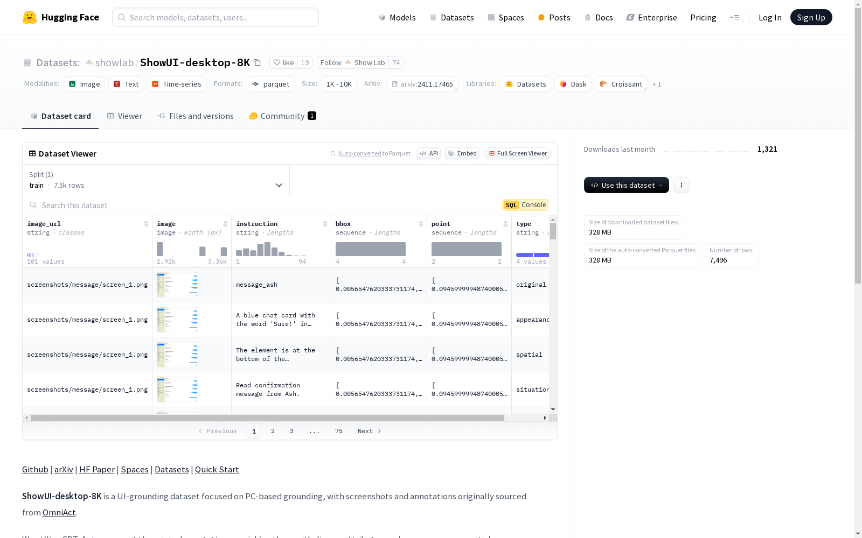Go to page 2 of the dataset viewer
The image size is (862, 538).
coord(273,431)
